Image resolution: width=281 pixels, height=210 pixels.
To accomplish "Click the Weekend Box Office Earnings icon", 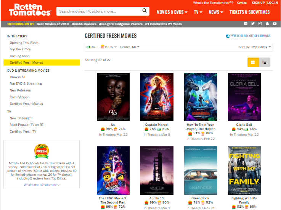I will tap(228, 36).
